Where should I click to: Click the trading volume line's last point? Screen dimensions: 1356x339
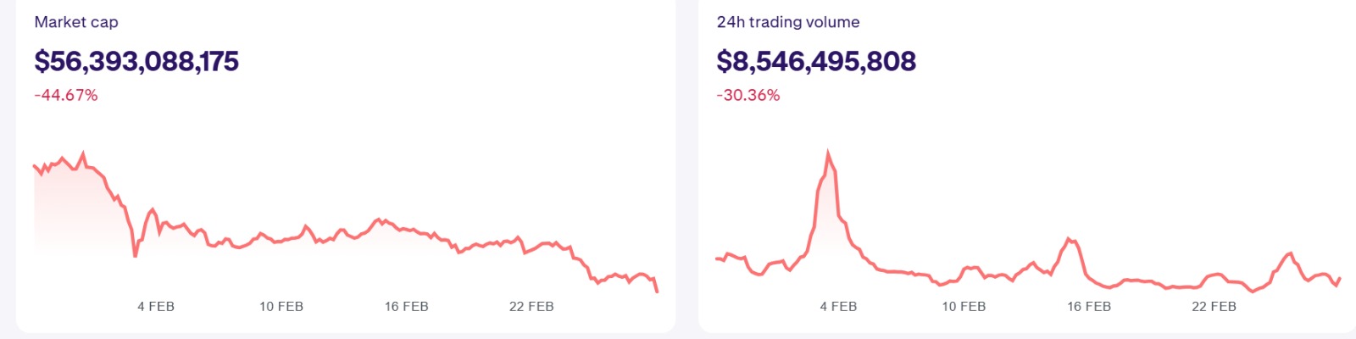pyautogui.click(x=1340, y=278)
